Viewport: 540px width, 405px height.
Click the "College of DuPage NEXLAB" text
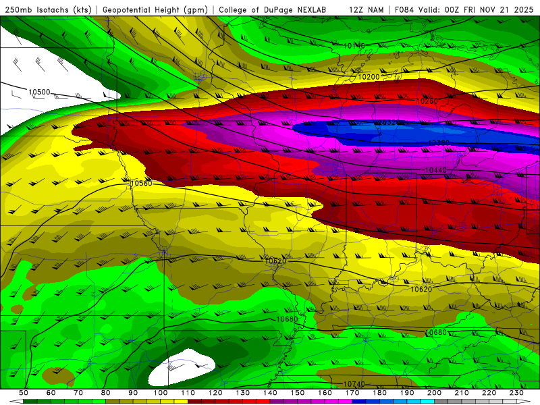pyautogui.click(x=273, y=9)
